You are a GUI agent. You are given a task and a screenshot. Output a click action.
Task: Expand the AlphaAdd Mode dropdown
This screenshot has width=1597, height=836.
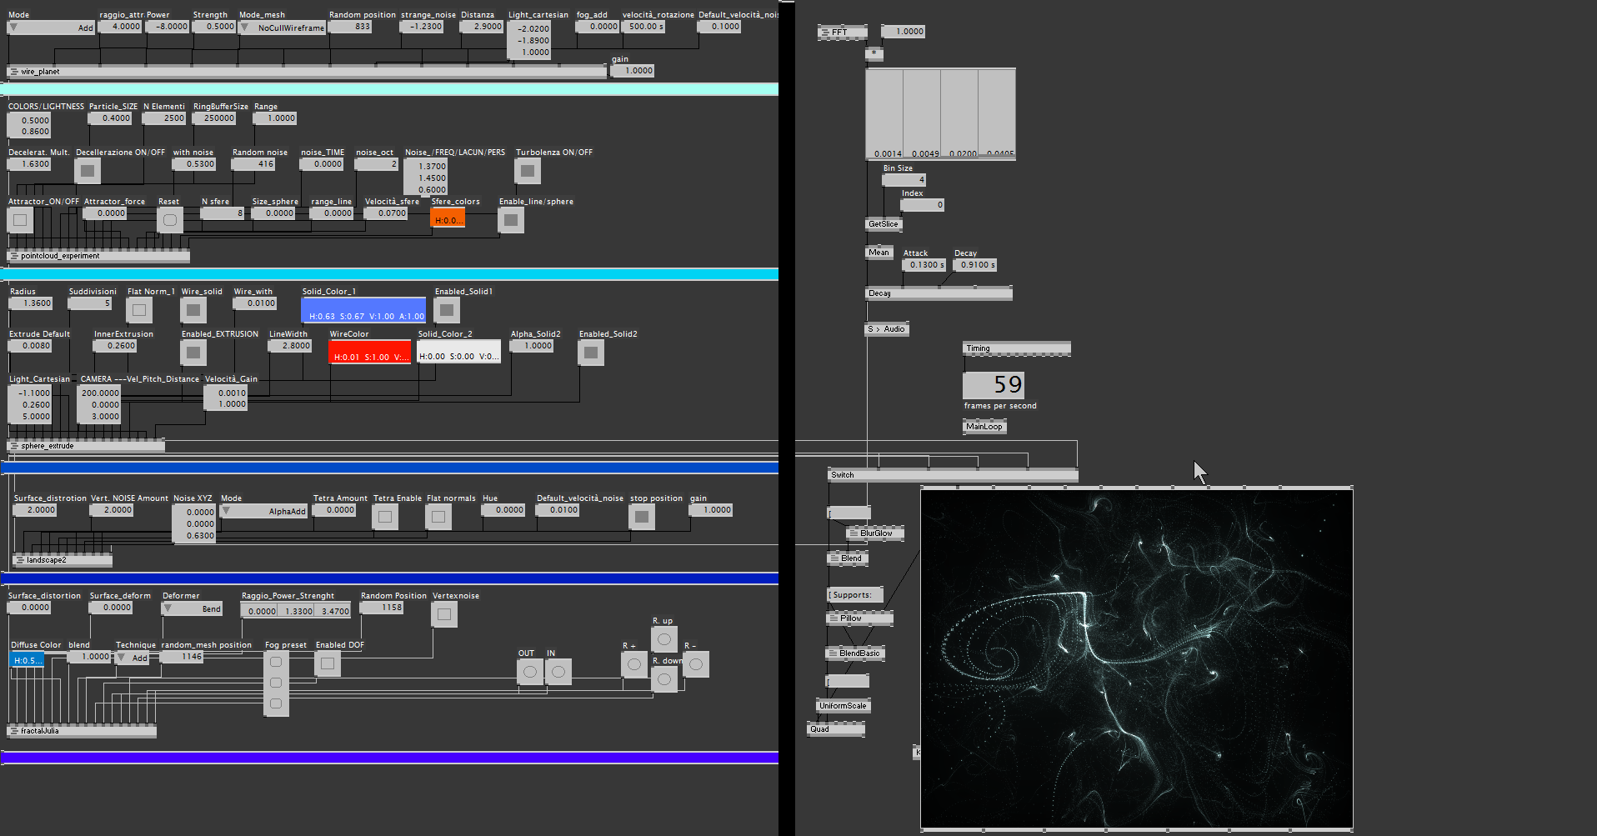pyautogui.click(x=264, y=511)
